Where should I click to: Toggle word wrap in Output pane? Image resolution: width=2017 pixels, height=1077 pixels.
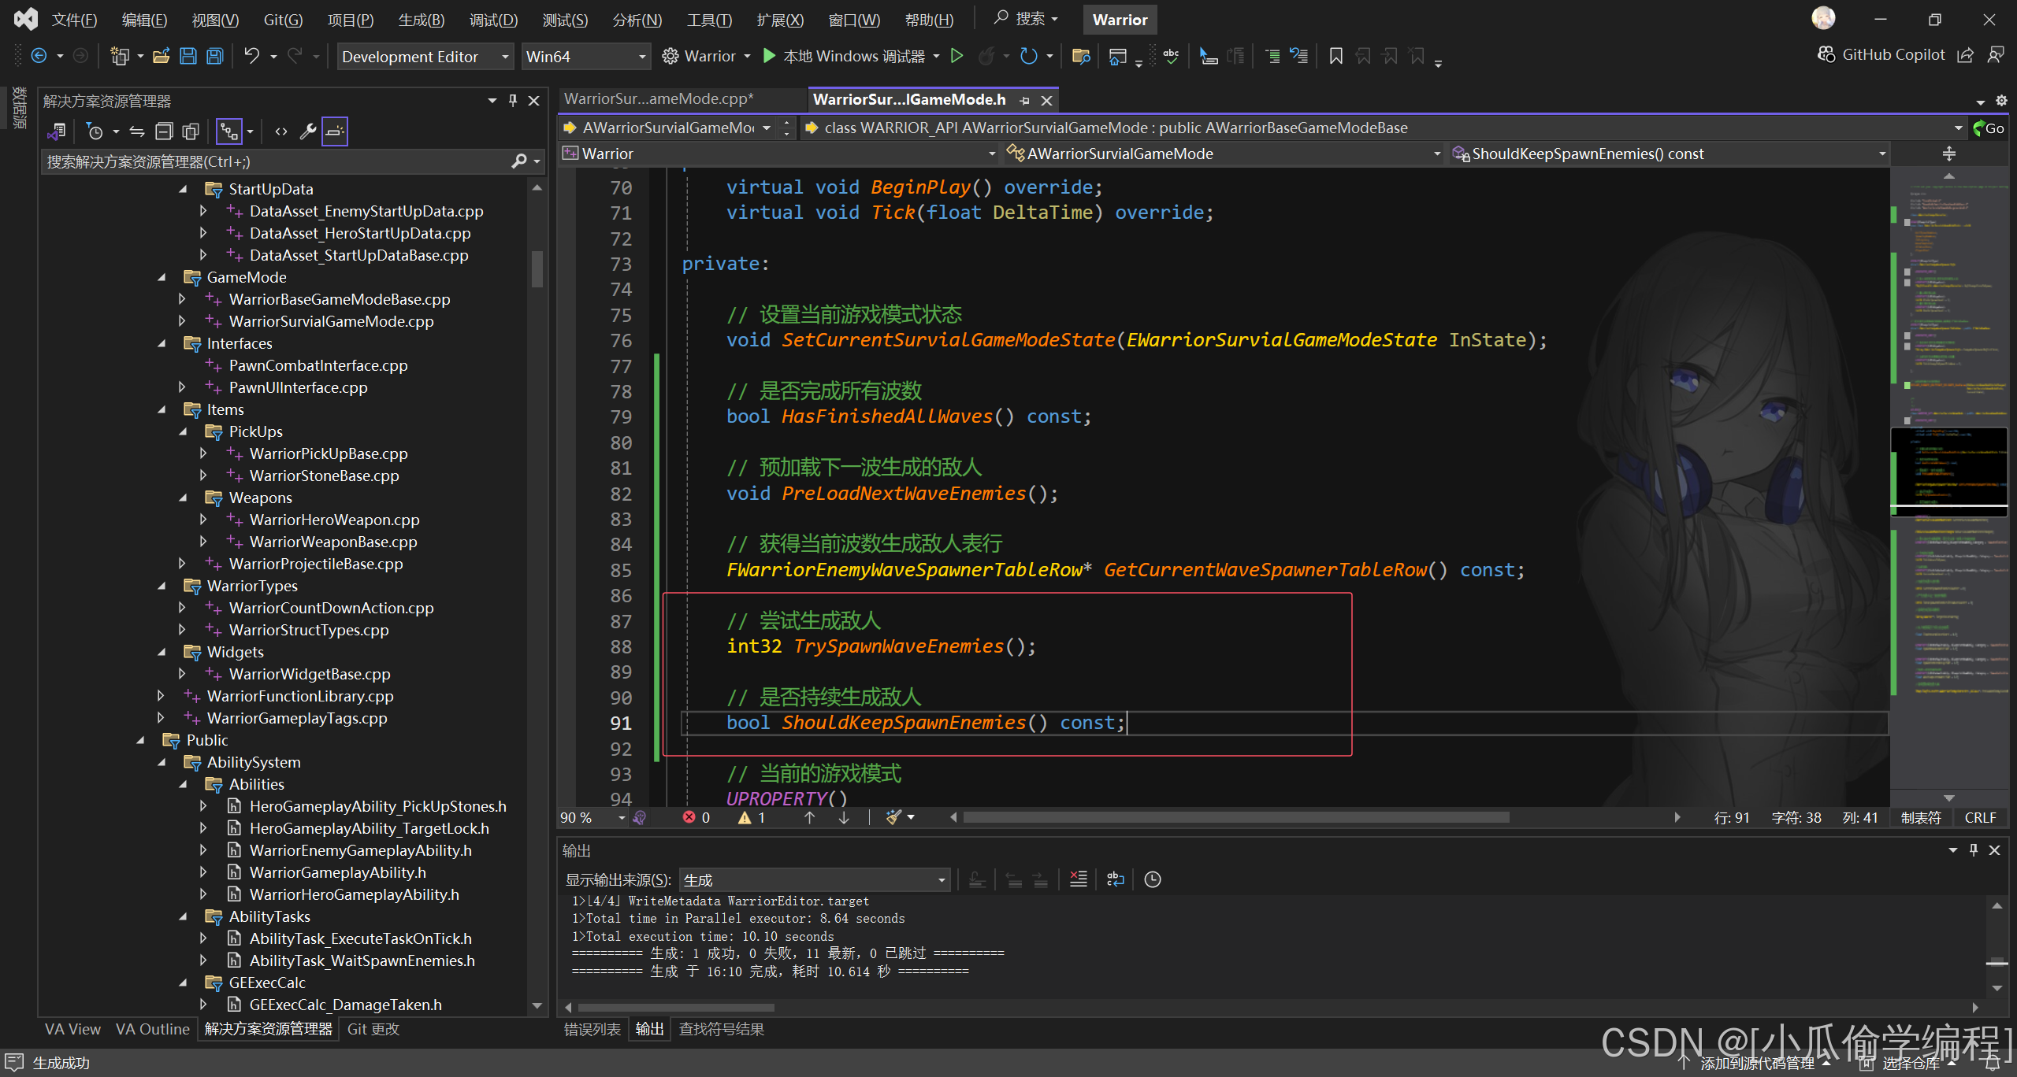click(x=1115, y=879)
